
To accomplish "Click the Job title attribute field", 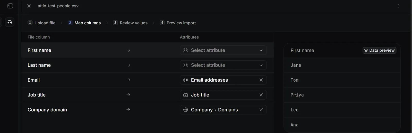I will tap(223, 95).
